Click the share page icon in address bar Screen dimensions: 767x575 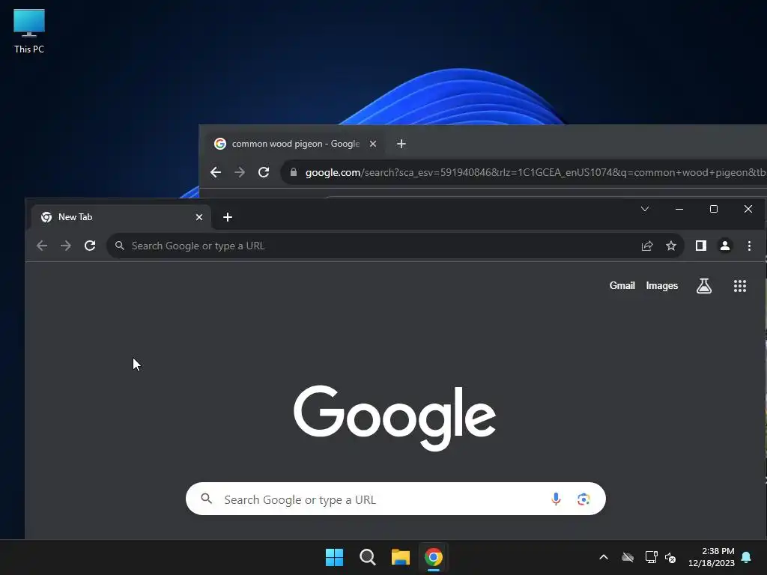point(647,246)
